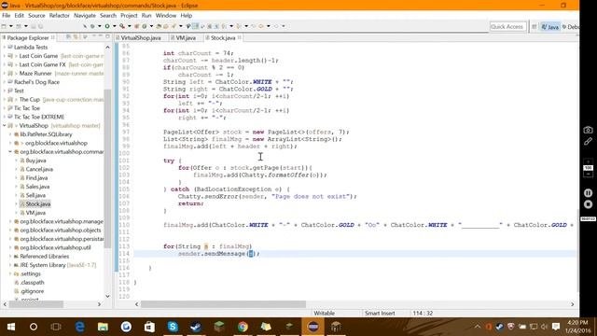Click the recorder pencil annotate icon

click(588, 141)
